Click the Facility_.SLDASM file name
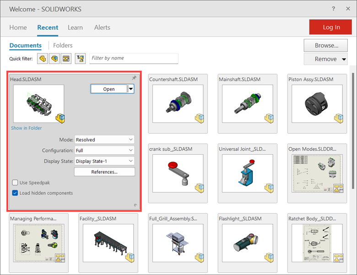 coord(98,219)
